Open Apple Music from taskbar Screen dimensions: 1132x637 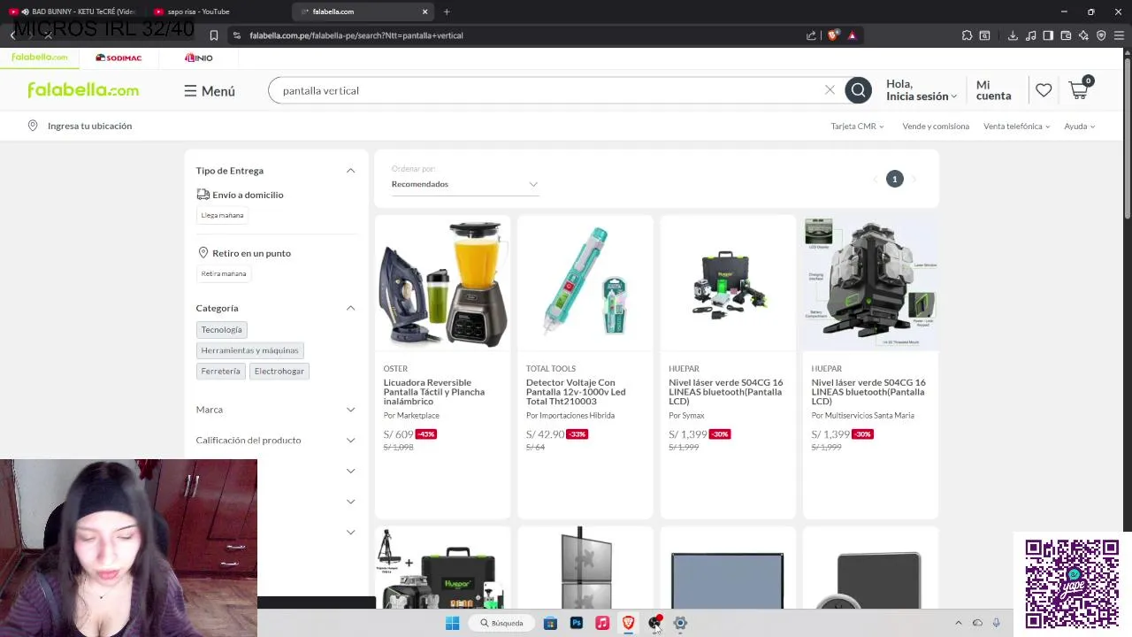pos(602,623)
